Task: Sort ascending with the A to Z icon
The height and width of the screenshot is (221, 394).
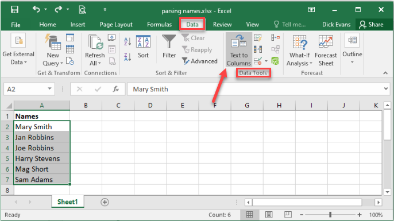Action: click(128, 41)
